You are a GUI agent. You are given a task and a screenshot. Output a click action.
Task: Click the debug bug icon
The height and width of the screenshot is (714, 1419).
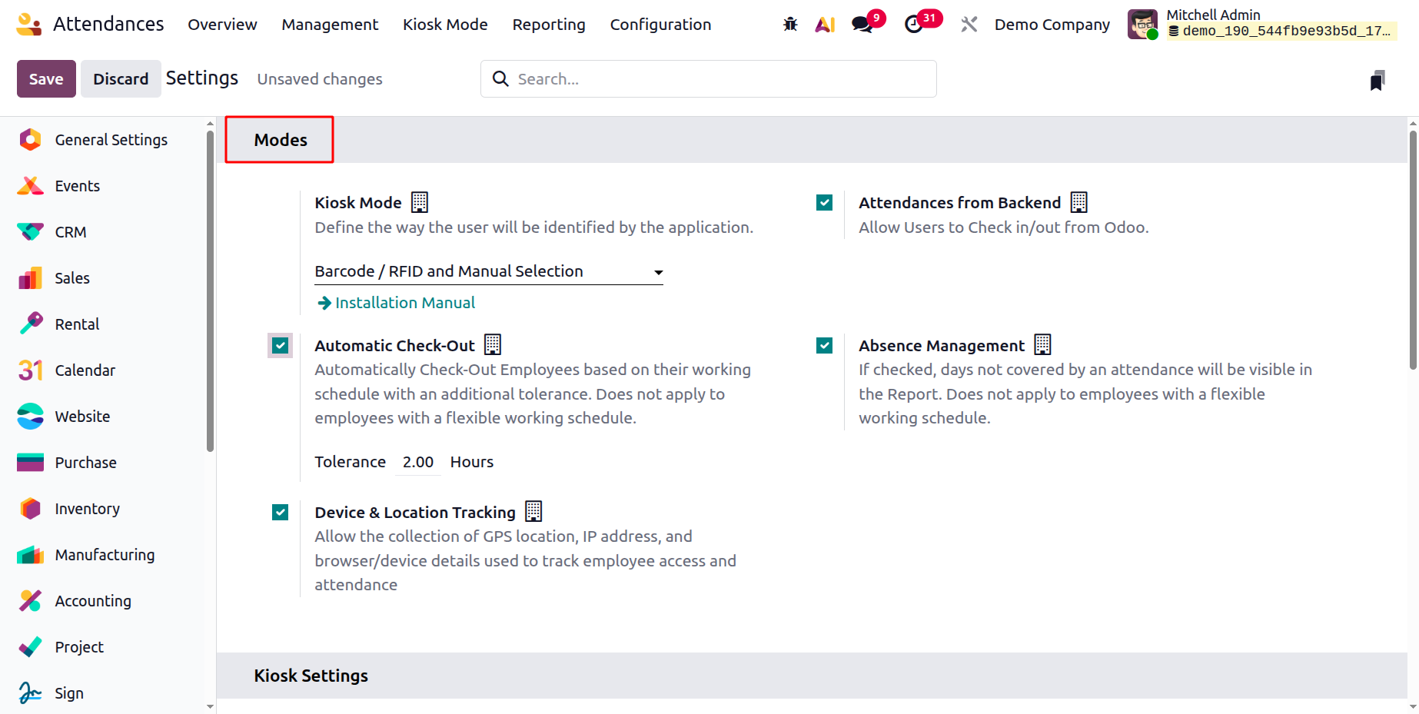coord(790,25)
